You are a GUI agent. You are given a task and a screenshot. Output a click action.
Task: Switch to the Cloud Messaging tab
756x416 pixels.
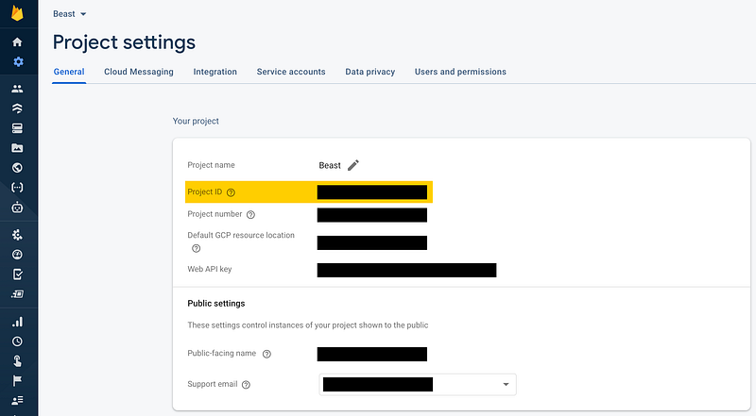click(139, 72)
